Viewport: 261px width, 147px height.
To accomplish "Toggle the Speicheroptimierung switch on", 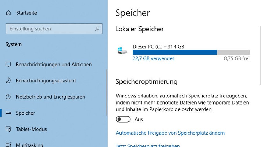I will [123, 119].
